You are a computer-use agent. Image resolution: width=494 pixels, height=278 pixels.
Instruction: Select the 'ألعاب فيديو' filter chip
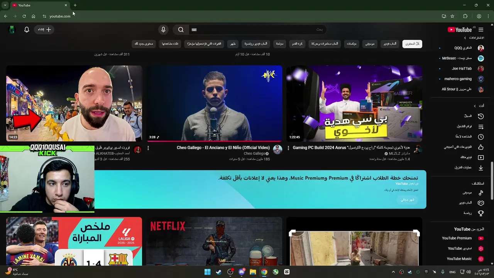click(x=390, y=44)
